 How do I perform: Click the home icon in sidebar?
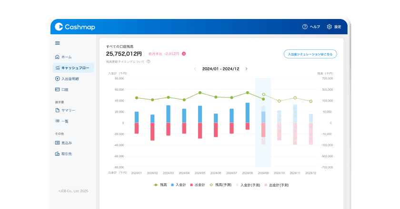57,57
